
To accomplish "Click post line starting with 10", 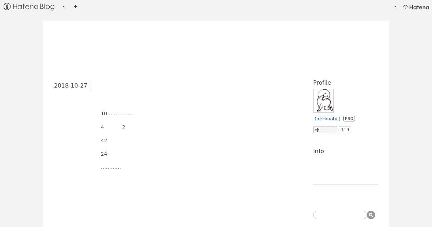I will [117, 113].
